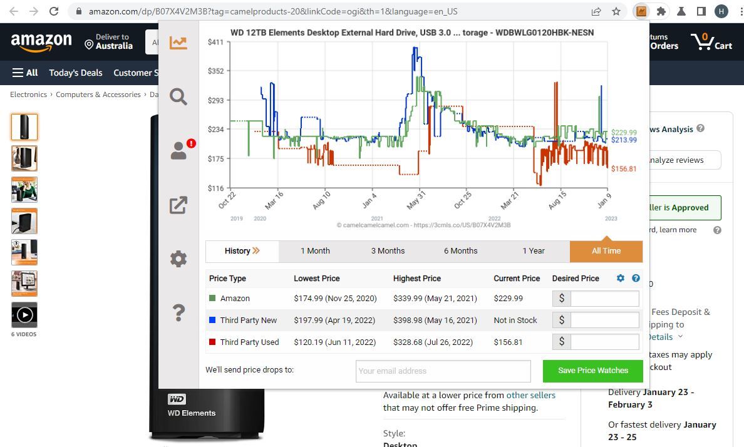Click Amazon green legend swatch
The image size is (744, 447).
pos(212,298)
